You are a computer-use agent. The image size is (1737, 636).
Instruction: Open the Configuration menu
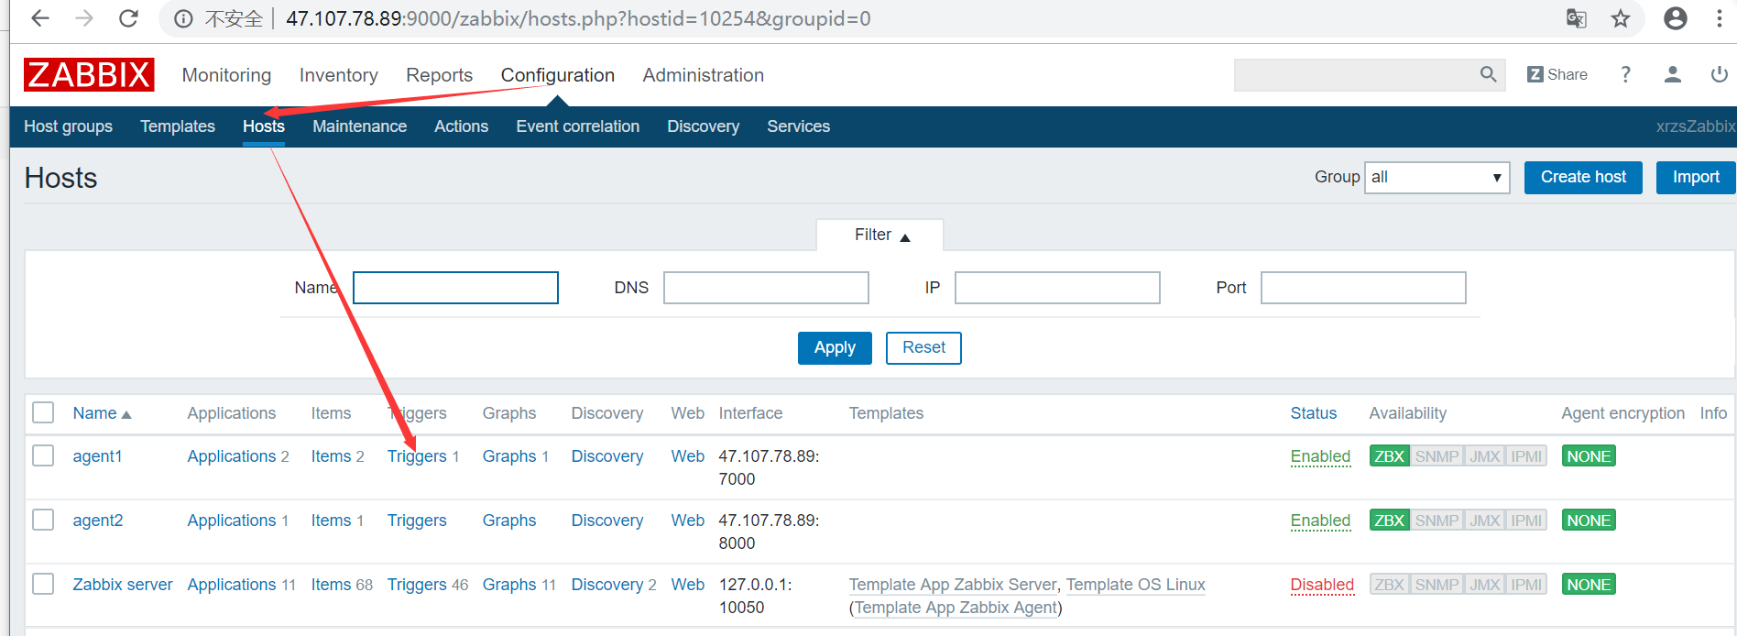click(x=557, y=75)
